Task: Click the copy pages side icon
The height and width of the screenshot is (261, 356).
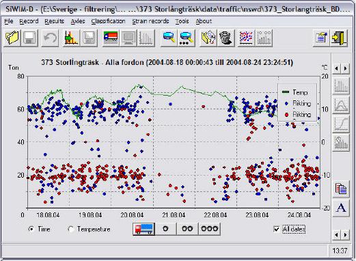Action: coord(341,189)
